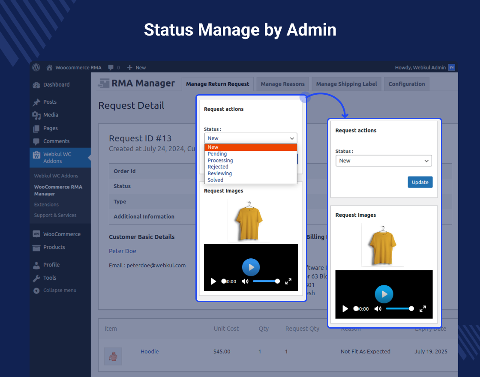This screenshot has height=377, width=480.
Task: Click the Tools wrench icon
Action: (x=36, y=278)
